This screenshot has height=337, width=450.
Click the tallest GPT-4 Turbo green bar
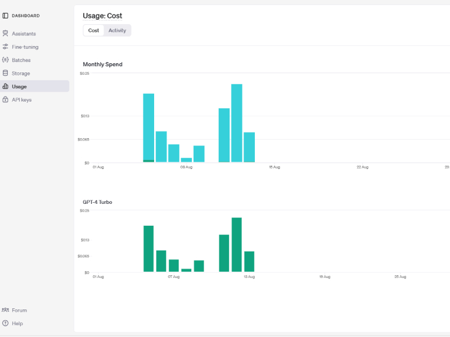point(237,245)
